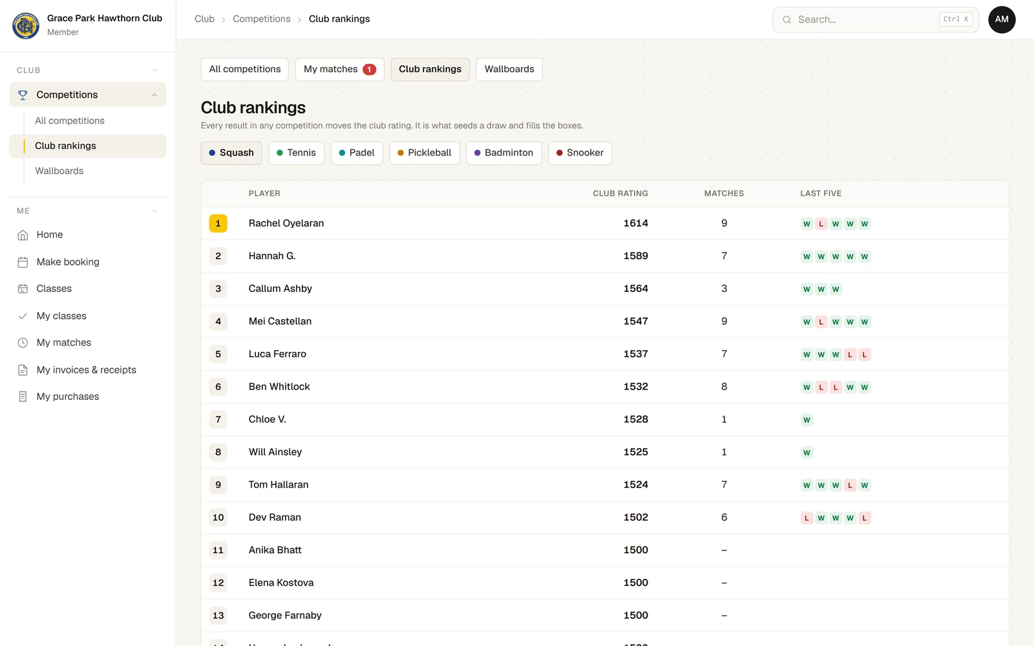Image resolution: width=1034 pixels, height=646 pixels.
Task: Click the CLUB RATING column header
Action: (620, 194)
